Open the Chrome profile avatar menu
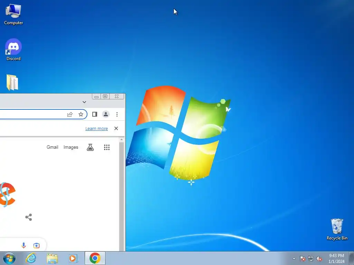The width and height of the screenshot is (354, 265). tap(106, 114)
